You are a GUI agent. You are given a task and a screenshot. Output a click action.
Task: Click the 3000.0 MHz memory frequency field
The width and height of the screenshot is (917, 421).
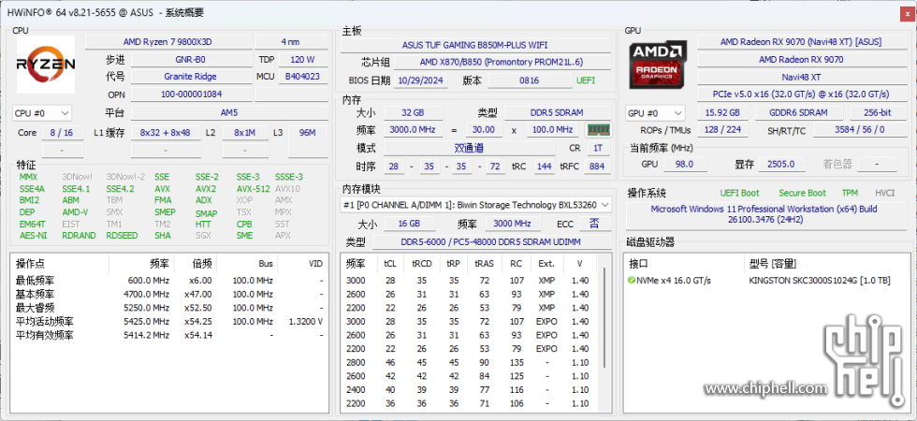click(x=413, y=130)
